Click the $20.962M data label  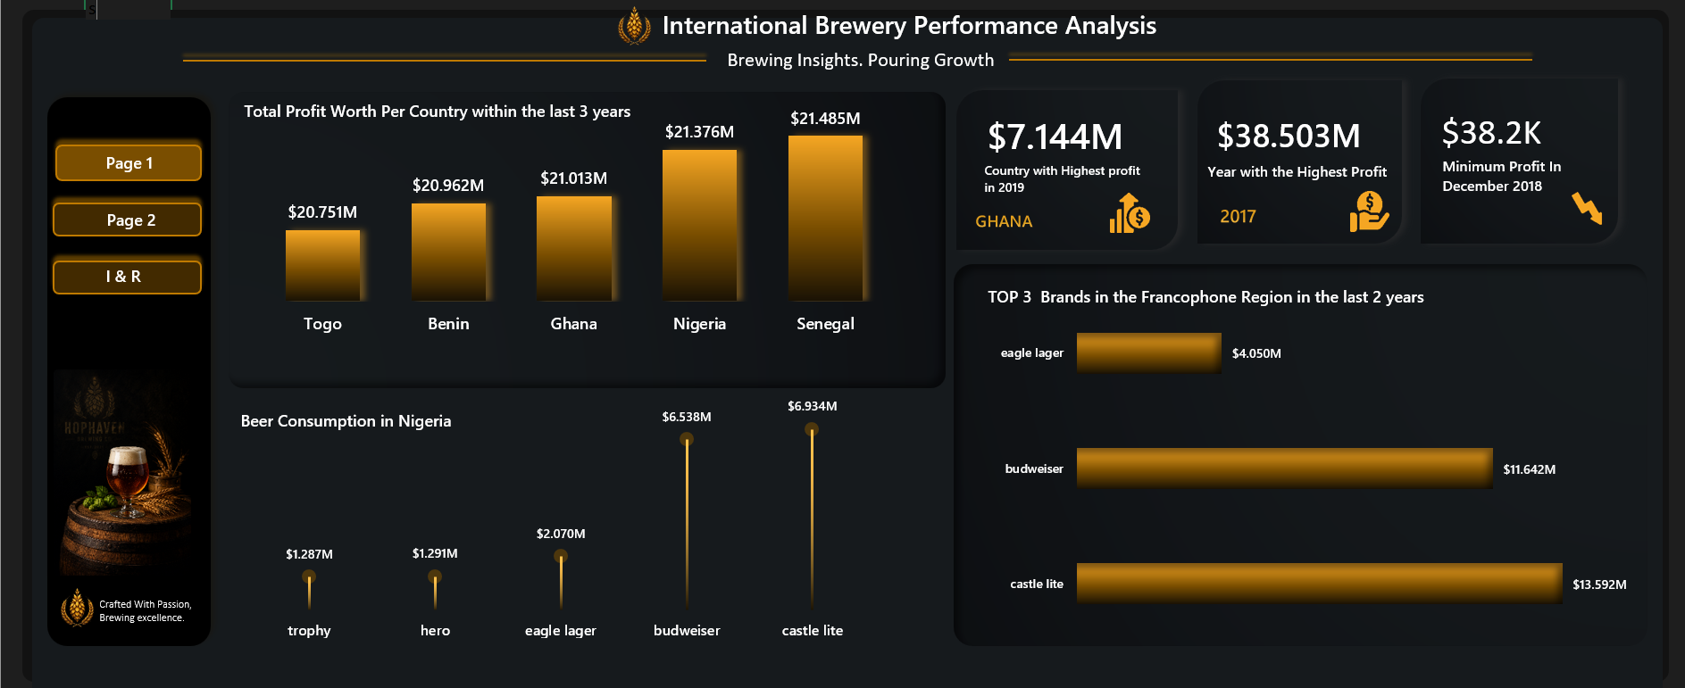[448, 186]
